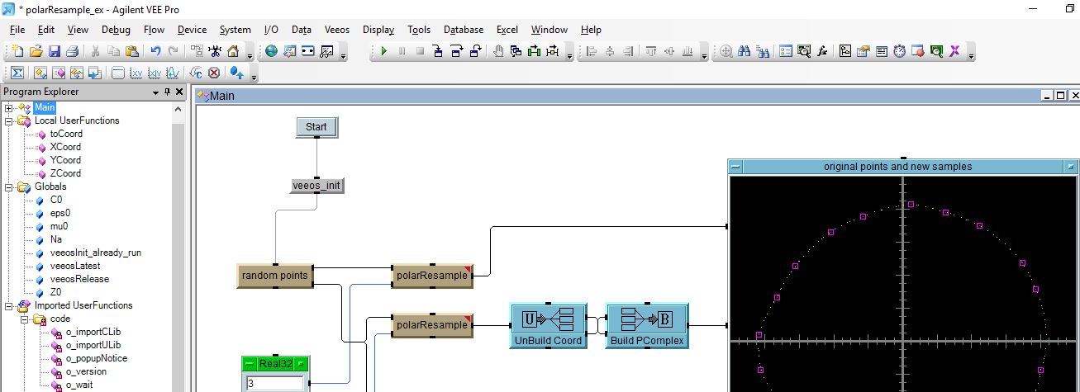
Task: Open the Database menu
Action: coord(463,30)
